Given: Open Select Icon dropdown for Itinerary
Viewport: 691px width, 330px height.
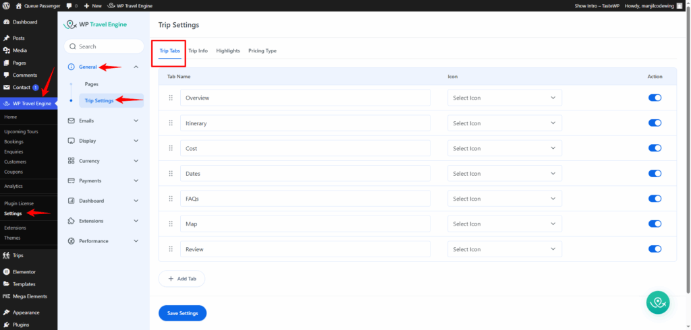Looking at the screenshot, I should pyautogui.click(x=504, y=123).
